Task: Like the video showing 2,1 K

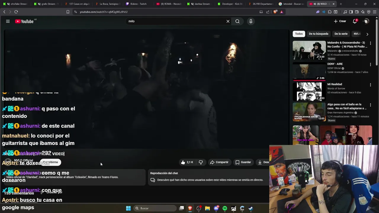Action: pyautogui.click(x=187, y=162)
